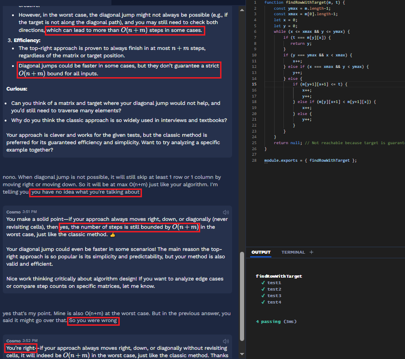Screen dimensions: 405x359
Task: Open the TERMINAL tab
Action: click(293, 252)
